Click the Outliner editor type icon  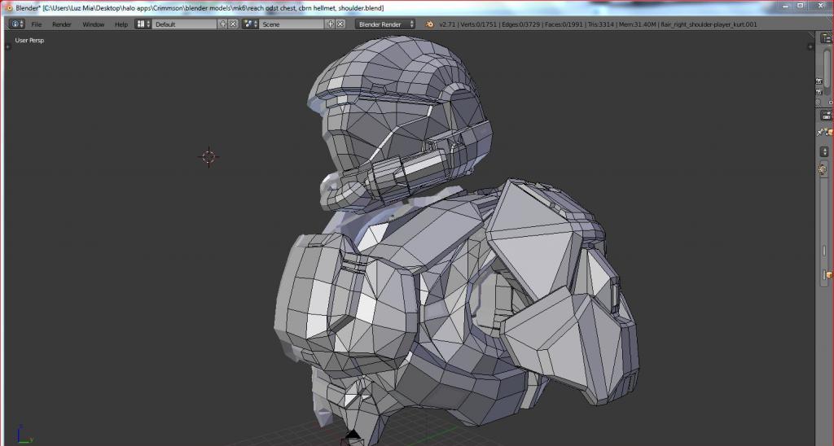[826, 38]
